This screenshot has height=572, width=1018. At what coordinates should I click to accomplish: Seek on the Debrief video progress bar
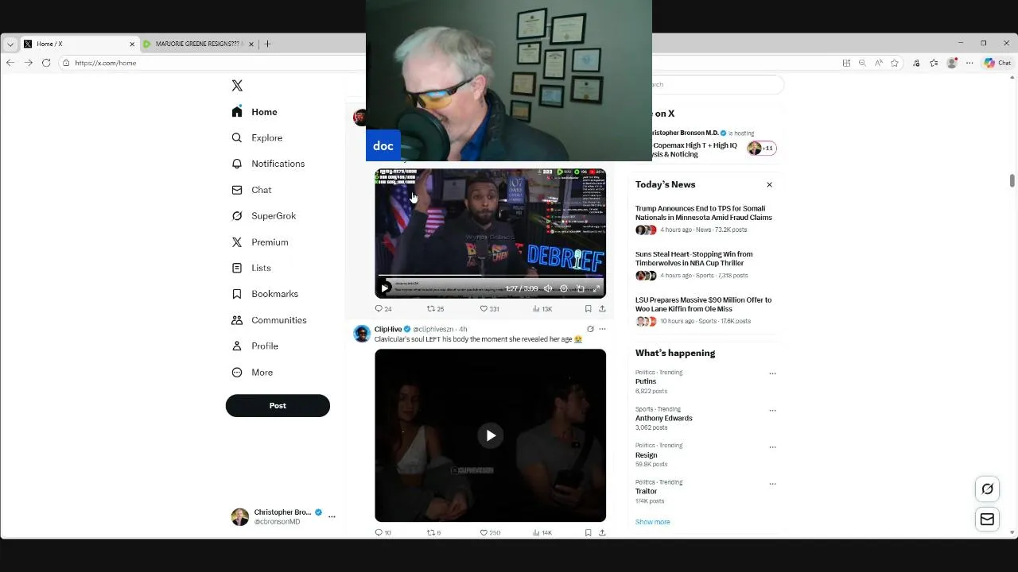[x=490, y=277]
